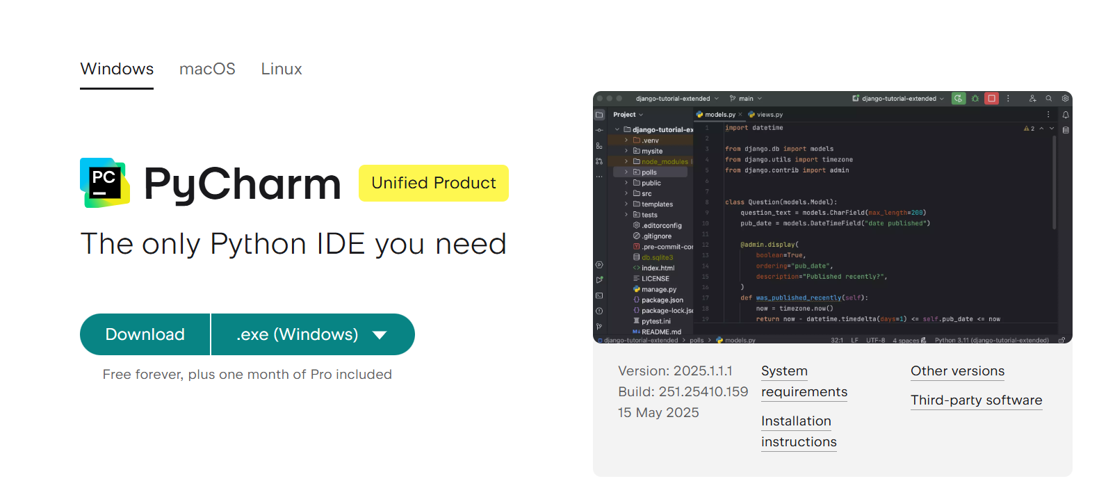Select README.md in project tree
1099x488 pixels.
pos(656,332)
